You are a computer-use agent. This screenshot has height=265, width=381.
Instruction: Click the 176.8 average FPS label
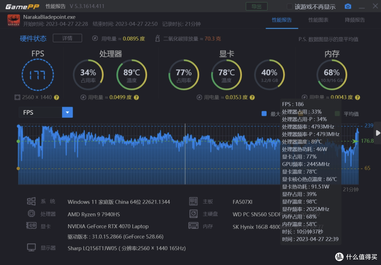tap(367, 141)
